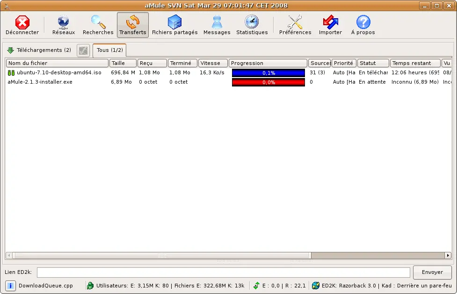Click the 31 (3) sources cell
Viewport: 457px width, 294px height.
(x=318, y=72)
